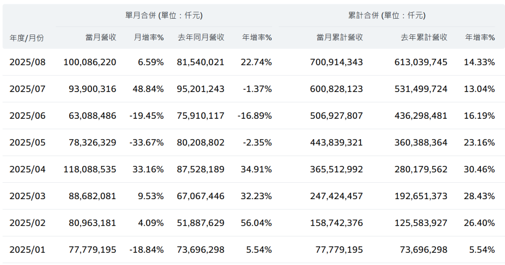Image resolution: width=505 pixels, height=265 pixels.
Task: Click the 月增率% column header
Action: pos(149,37)
